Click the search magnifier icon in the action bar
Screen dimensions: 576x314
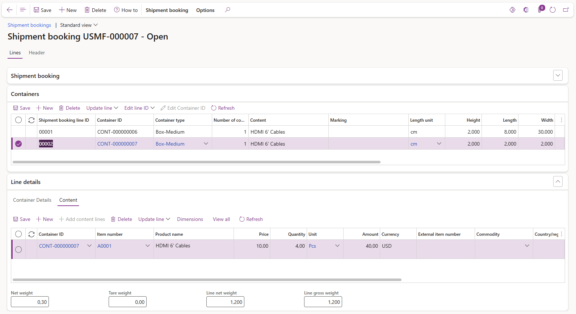coord(227,10)
